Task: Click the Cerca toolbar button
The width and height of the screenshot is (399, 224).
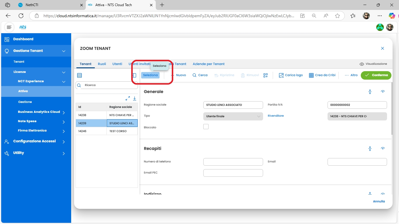Action: click(200, 75)
